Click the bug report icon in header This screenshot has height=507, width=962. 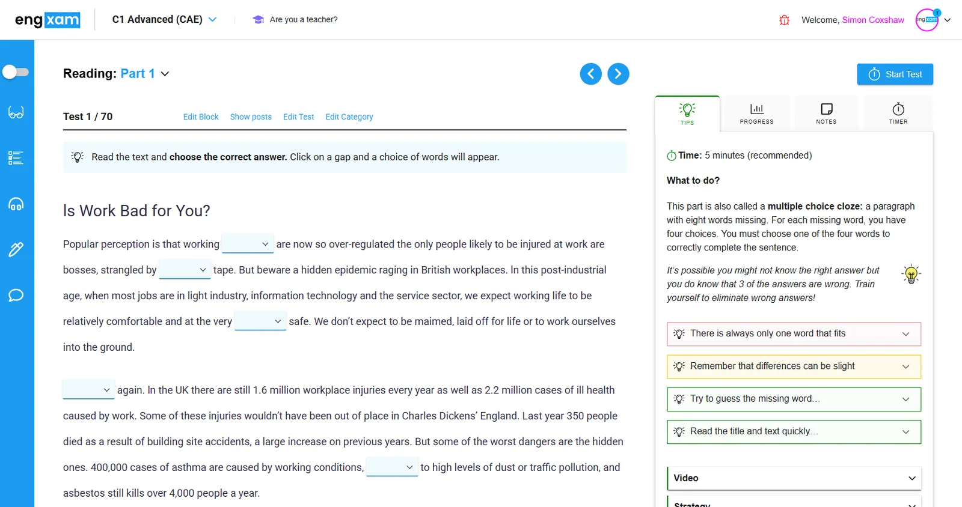click(x=785, y=20)
